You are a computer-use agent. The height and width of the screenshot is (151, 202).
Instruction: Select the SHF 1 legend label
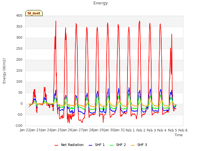100,145
